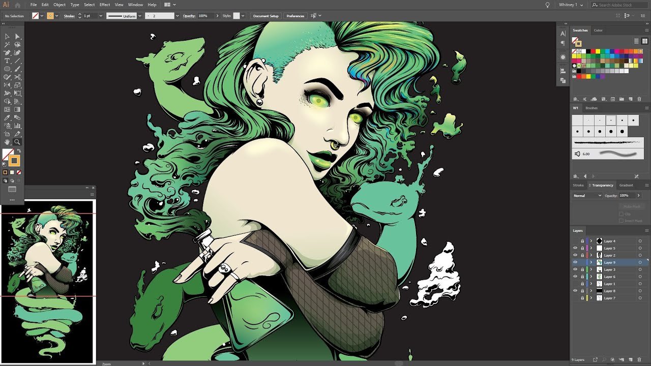
Task: Open the Object menu
Action: click(x=60, y=5)
